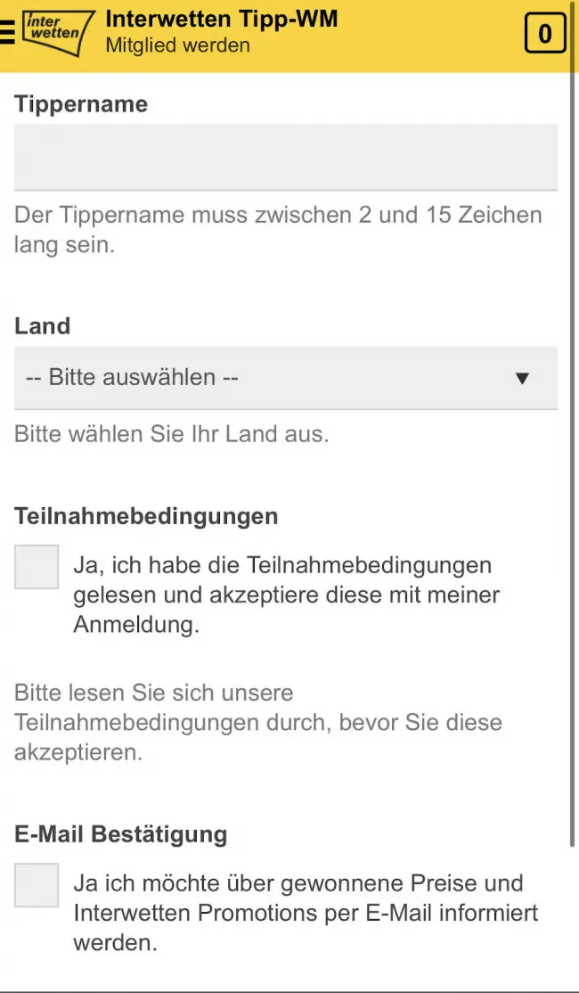This screenshot has height=993, width=579.
Task: Click the 'Bitte wählen Sie Ihr Land aus' hint
Action: tap(172, 435)
